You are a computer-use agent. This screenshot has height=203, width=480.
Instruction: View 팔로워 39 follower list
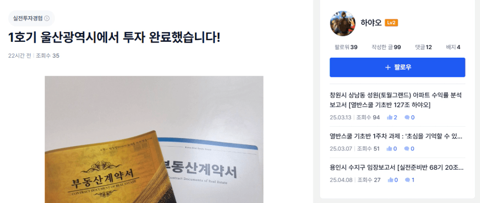coord(346,47)
